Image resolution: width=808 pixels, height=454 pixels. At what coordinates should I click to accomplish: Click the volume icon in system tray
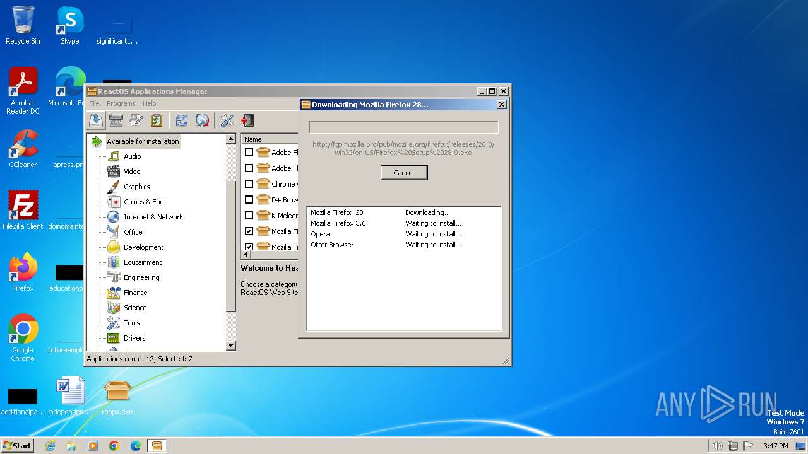coord(717,446)
